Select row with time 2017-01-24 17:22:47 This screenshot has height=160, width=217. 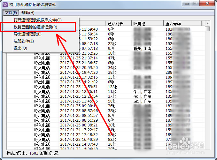pos(106,130)
